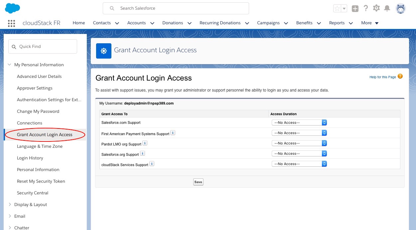Click info icon next to Salesforce.org Support
This screenshot has width=416, height=230.
click(x=142, y=153)
